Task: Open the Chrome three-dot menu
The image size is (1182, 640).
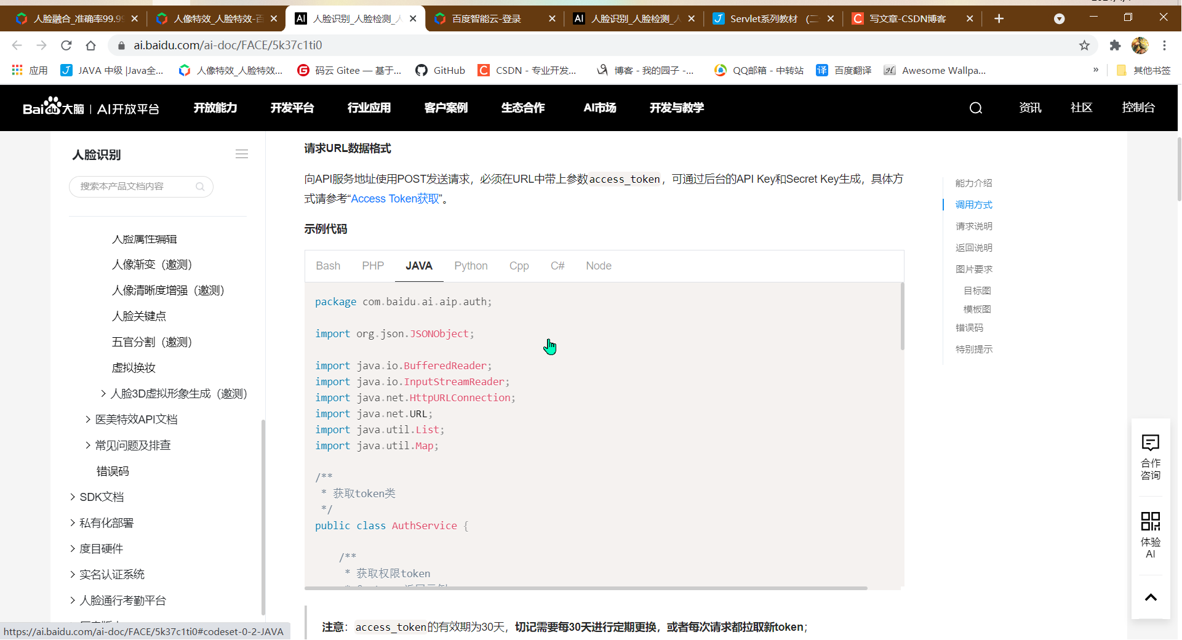Action: tap(1164, 45)
